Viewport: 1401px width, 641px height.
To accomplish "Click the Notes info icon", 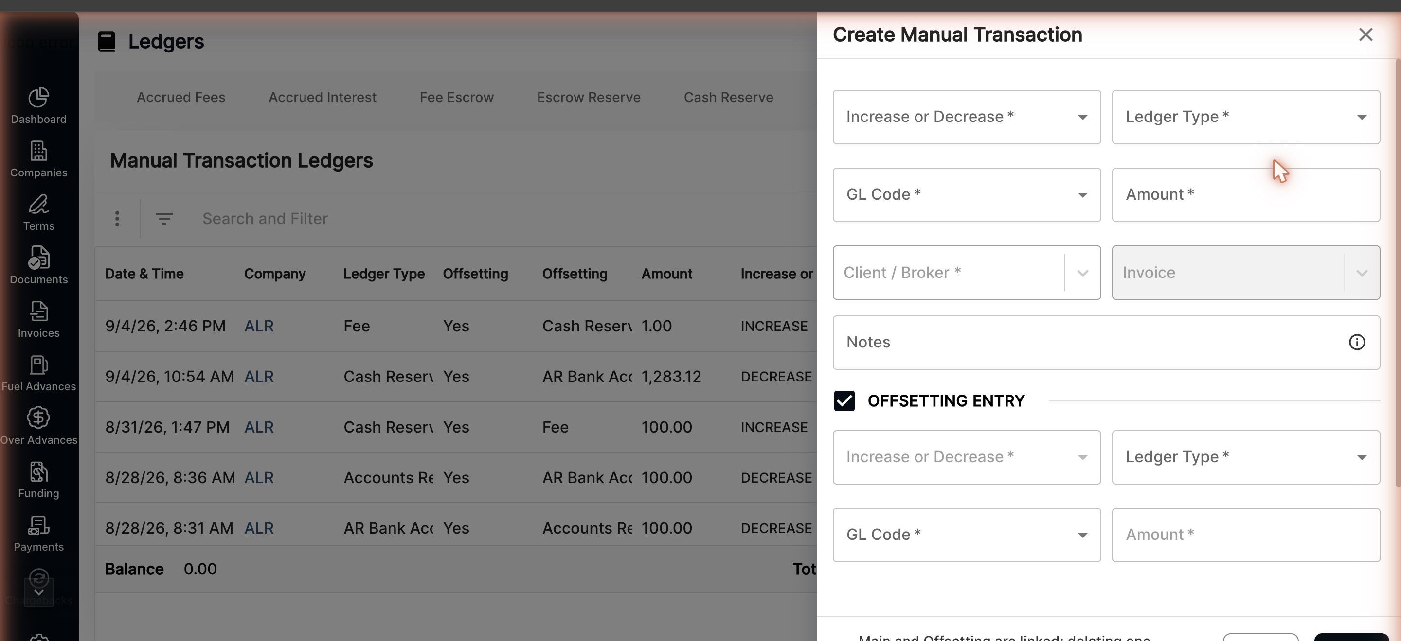I will [x=1356, y=342].
